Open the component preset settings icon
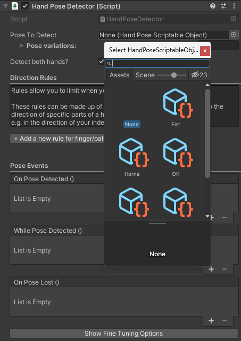 223,6
